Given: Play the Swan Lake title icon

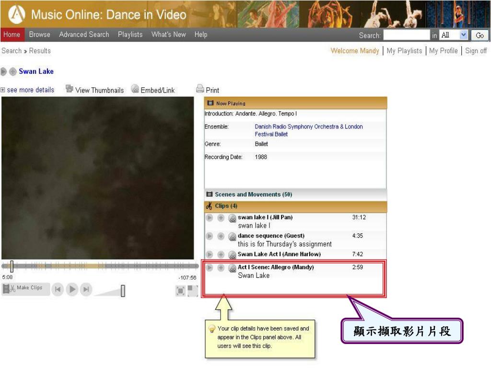Looking at the screenshot, I should click(4, 72).
